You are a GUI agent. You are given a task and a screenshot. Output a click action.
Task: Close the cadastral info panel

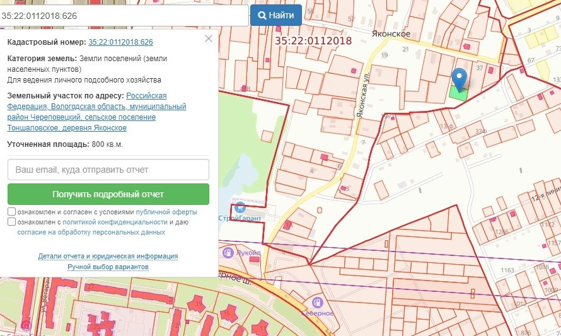[209, 38]
